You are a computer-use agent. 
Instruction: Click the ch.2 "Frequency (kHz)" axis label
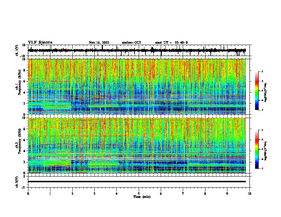click(x=20, y=141)
